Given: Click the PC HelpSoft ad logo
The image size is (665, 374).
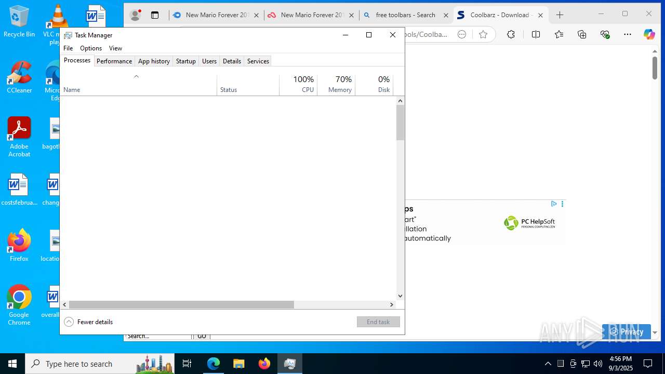Looking at the screenshot, I should [529, 223].
